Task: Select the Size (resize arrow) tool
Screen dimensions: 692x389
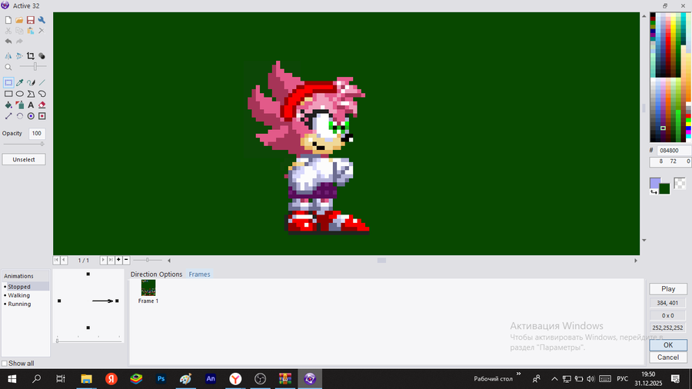Action: (x=8, y=116)
